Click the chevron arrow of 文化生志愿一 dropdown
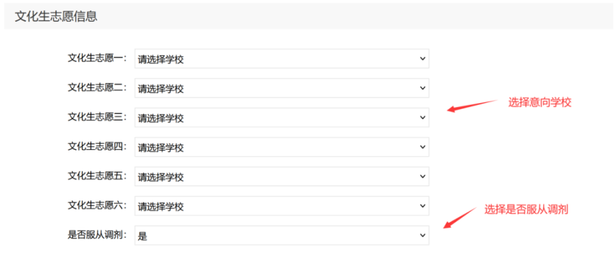This screenshot has width=615, height=274. [x=422, y=59]
